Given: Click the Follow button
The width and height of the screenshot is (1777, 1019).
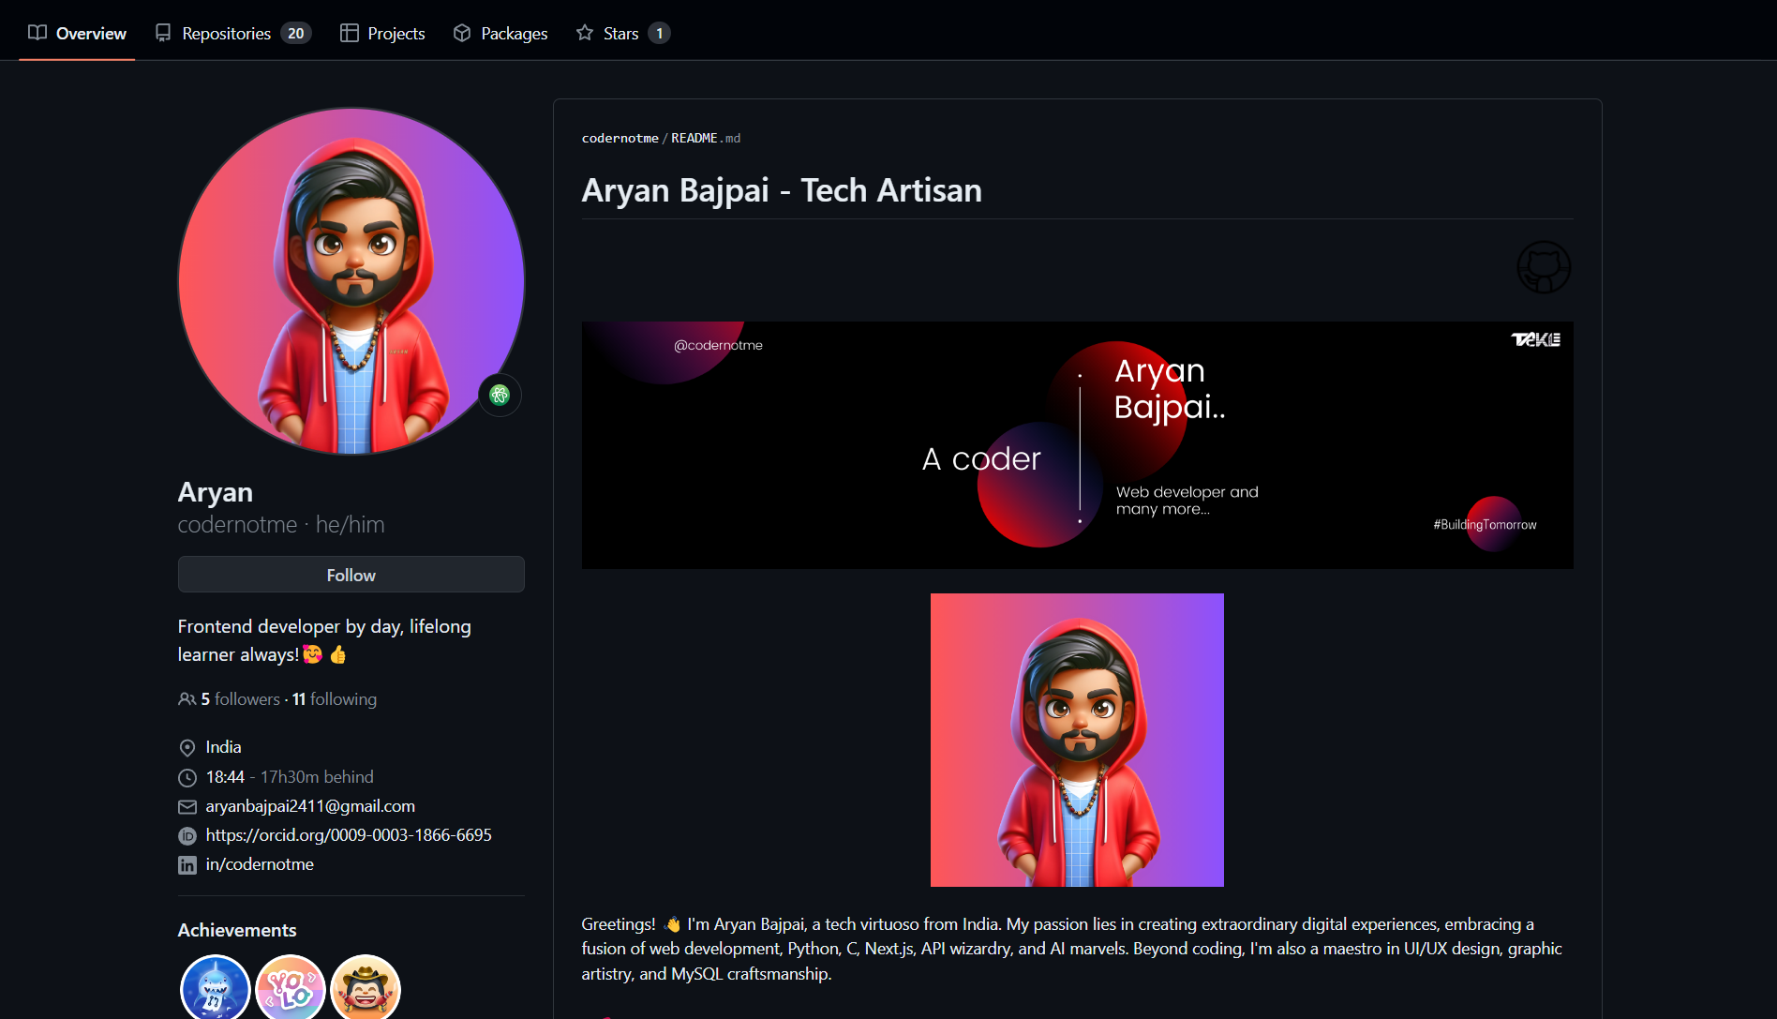Looking at the screenshot, I should tap(351, 574).
